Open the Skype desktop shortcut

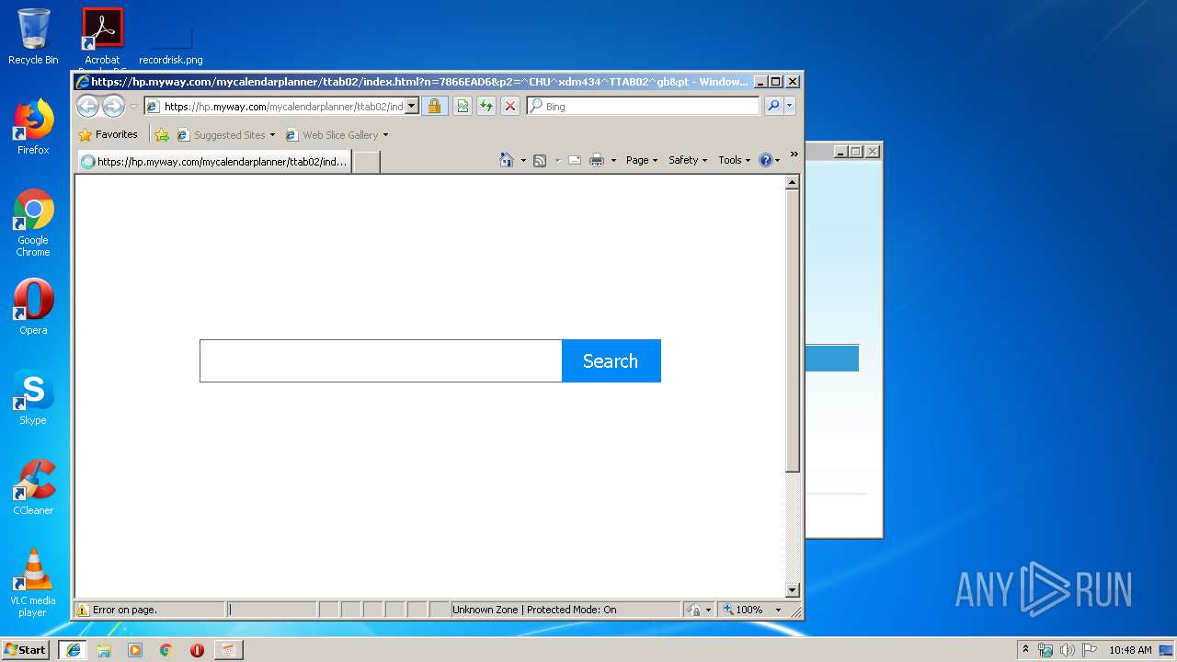click(33, 397)
